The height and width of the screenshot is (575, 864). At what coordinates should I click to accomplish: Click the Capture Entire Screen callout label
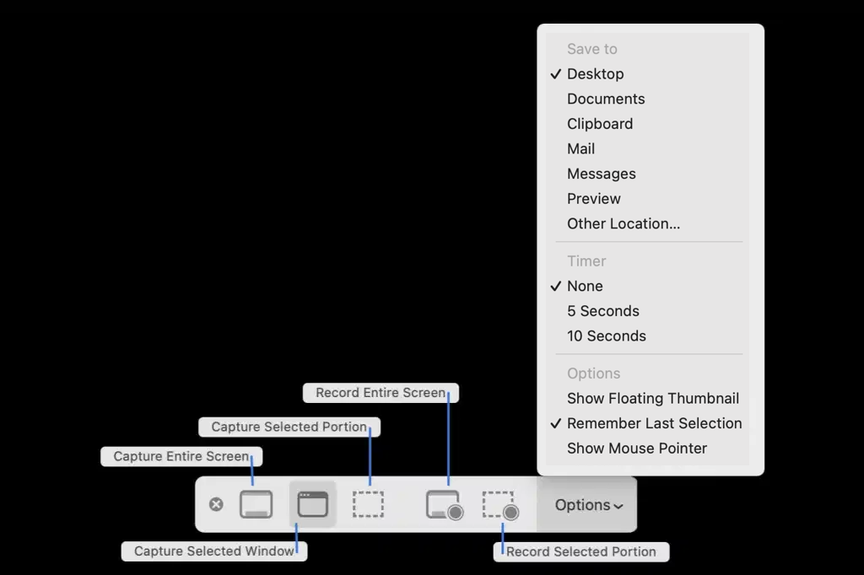click(181, 456)
